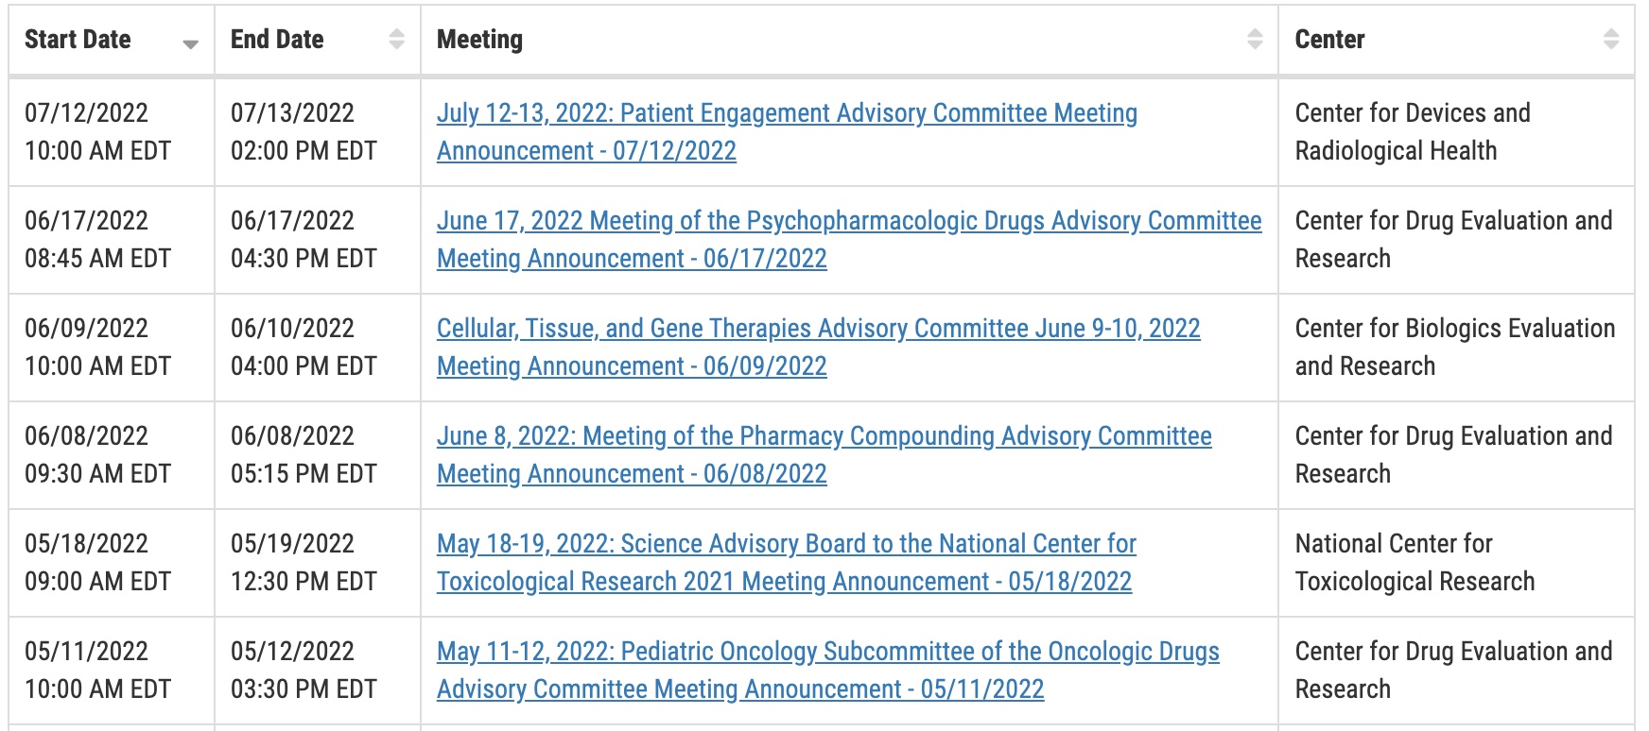
Task: Sort table by Center header text
Action: [x=1329, y=40]
